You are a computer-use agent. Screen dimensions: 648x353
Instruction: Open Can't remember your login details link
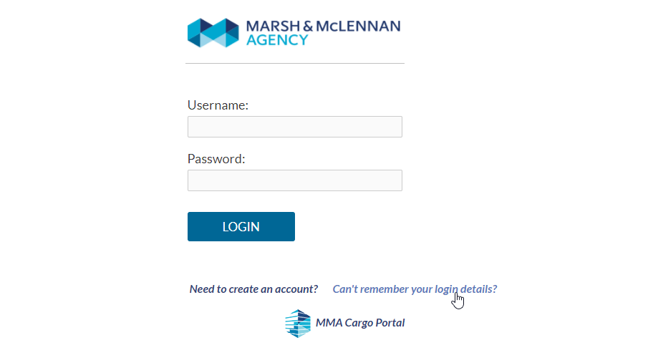pyautogui.click(x=415, y=289)
